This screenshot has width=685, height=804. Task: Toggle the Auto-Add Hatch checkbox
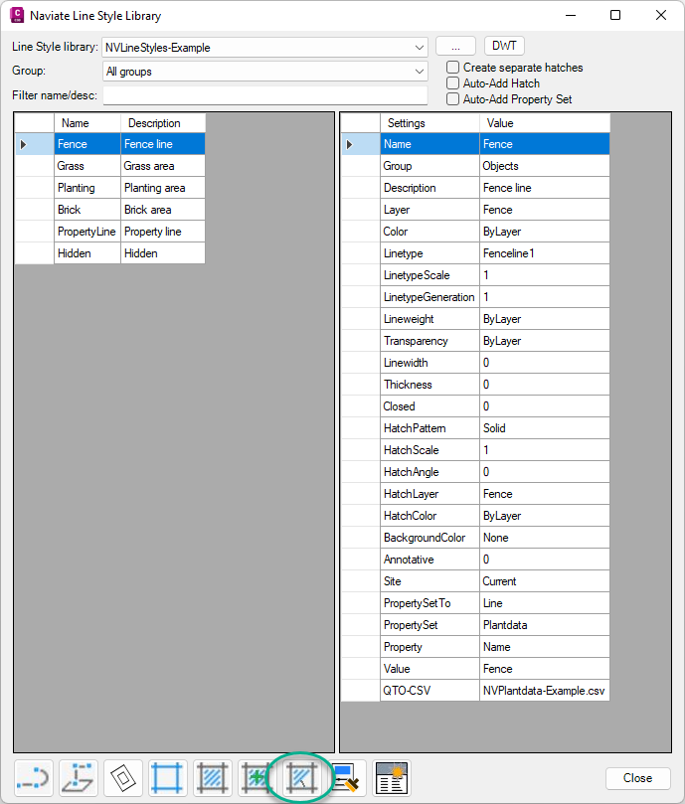(x=452, y=83)
